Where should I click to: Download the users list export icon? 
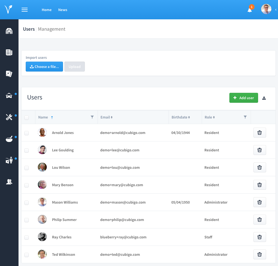click(x=264, y=98)
